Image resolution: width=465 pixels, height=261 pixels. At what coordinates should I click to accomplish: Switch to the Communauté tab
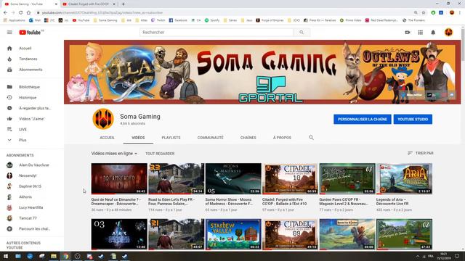210,138
